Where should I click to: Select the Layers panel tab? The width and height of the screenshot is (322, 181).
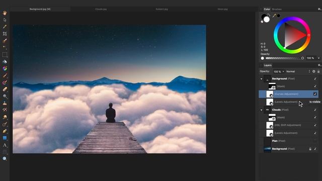tap(268, 65)
